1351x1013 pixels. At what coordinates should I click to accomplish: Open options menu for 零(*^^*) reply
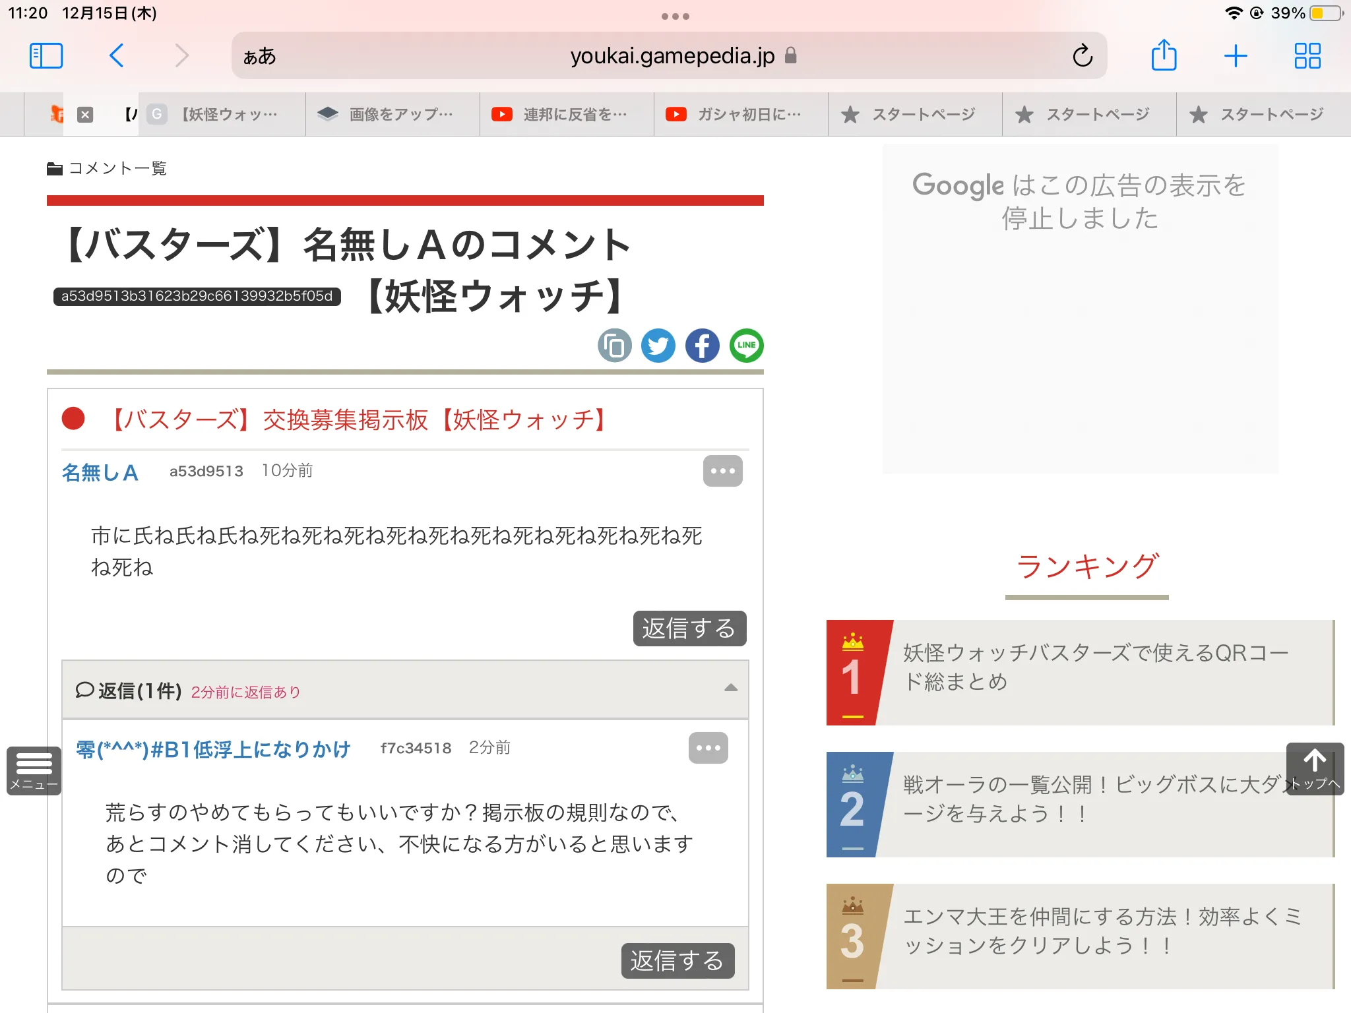point(708,748)
